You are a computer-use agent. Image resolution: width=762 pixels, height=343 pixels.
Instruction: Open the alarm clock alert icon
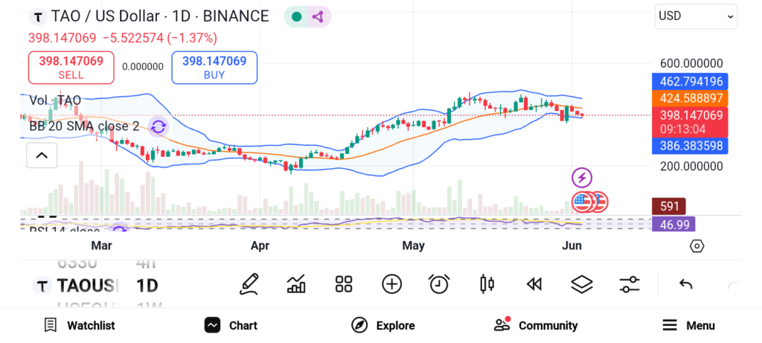point(439,284)
